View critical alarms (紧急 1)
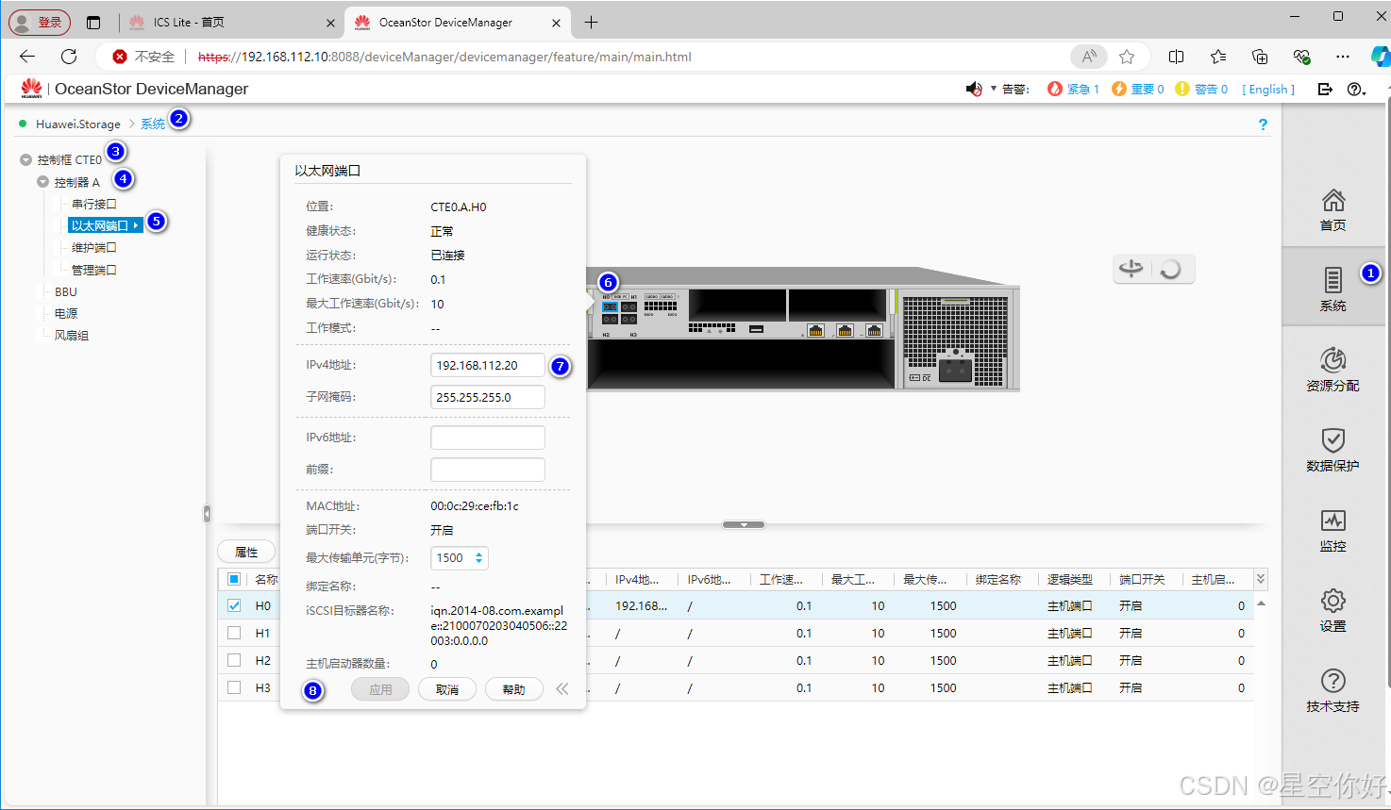This screenshot has width=1391, height=810. (x=1073, y=89)
